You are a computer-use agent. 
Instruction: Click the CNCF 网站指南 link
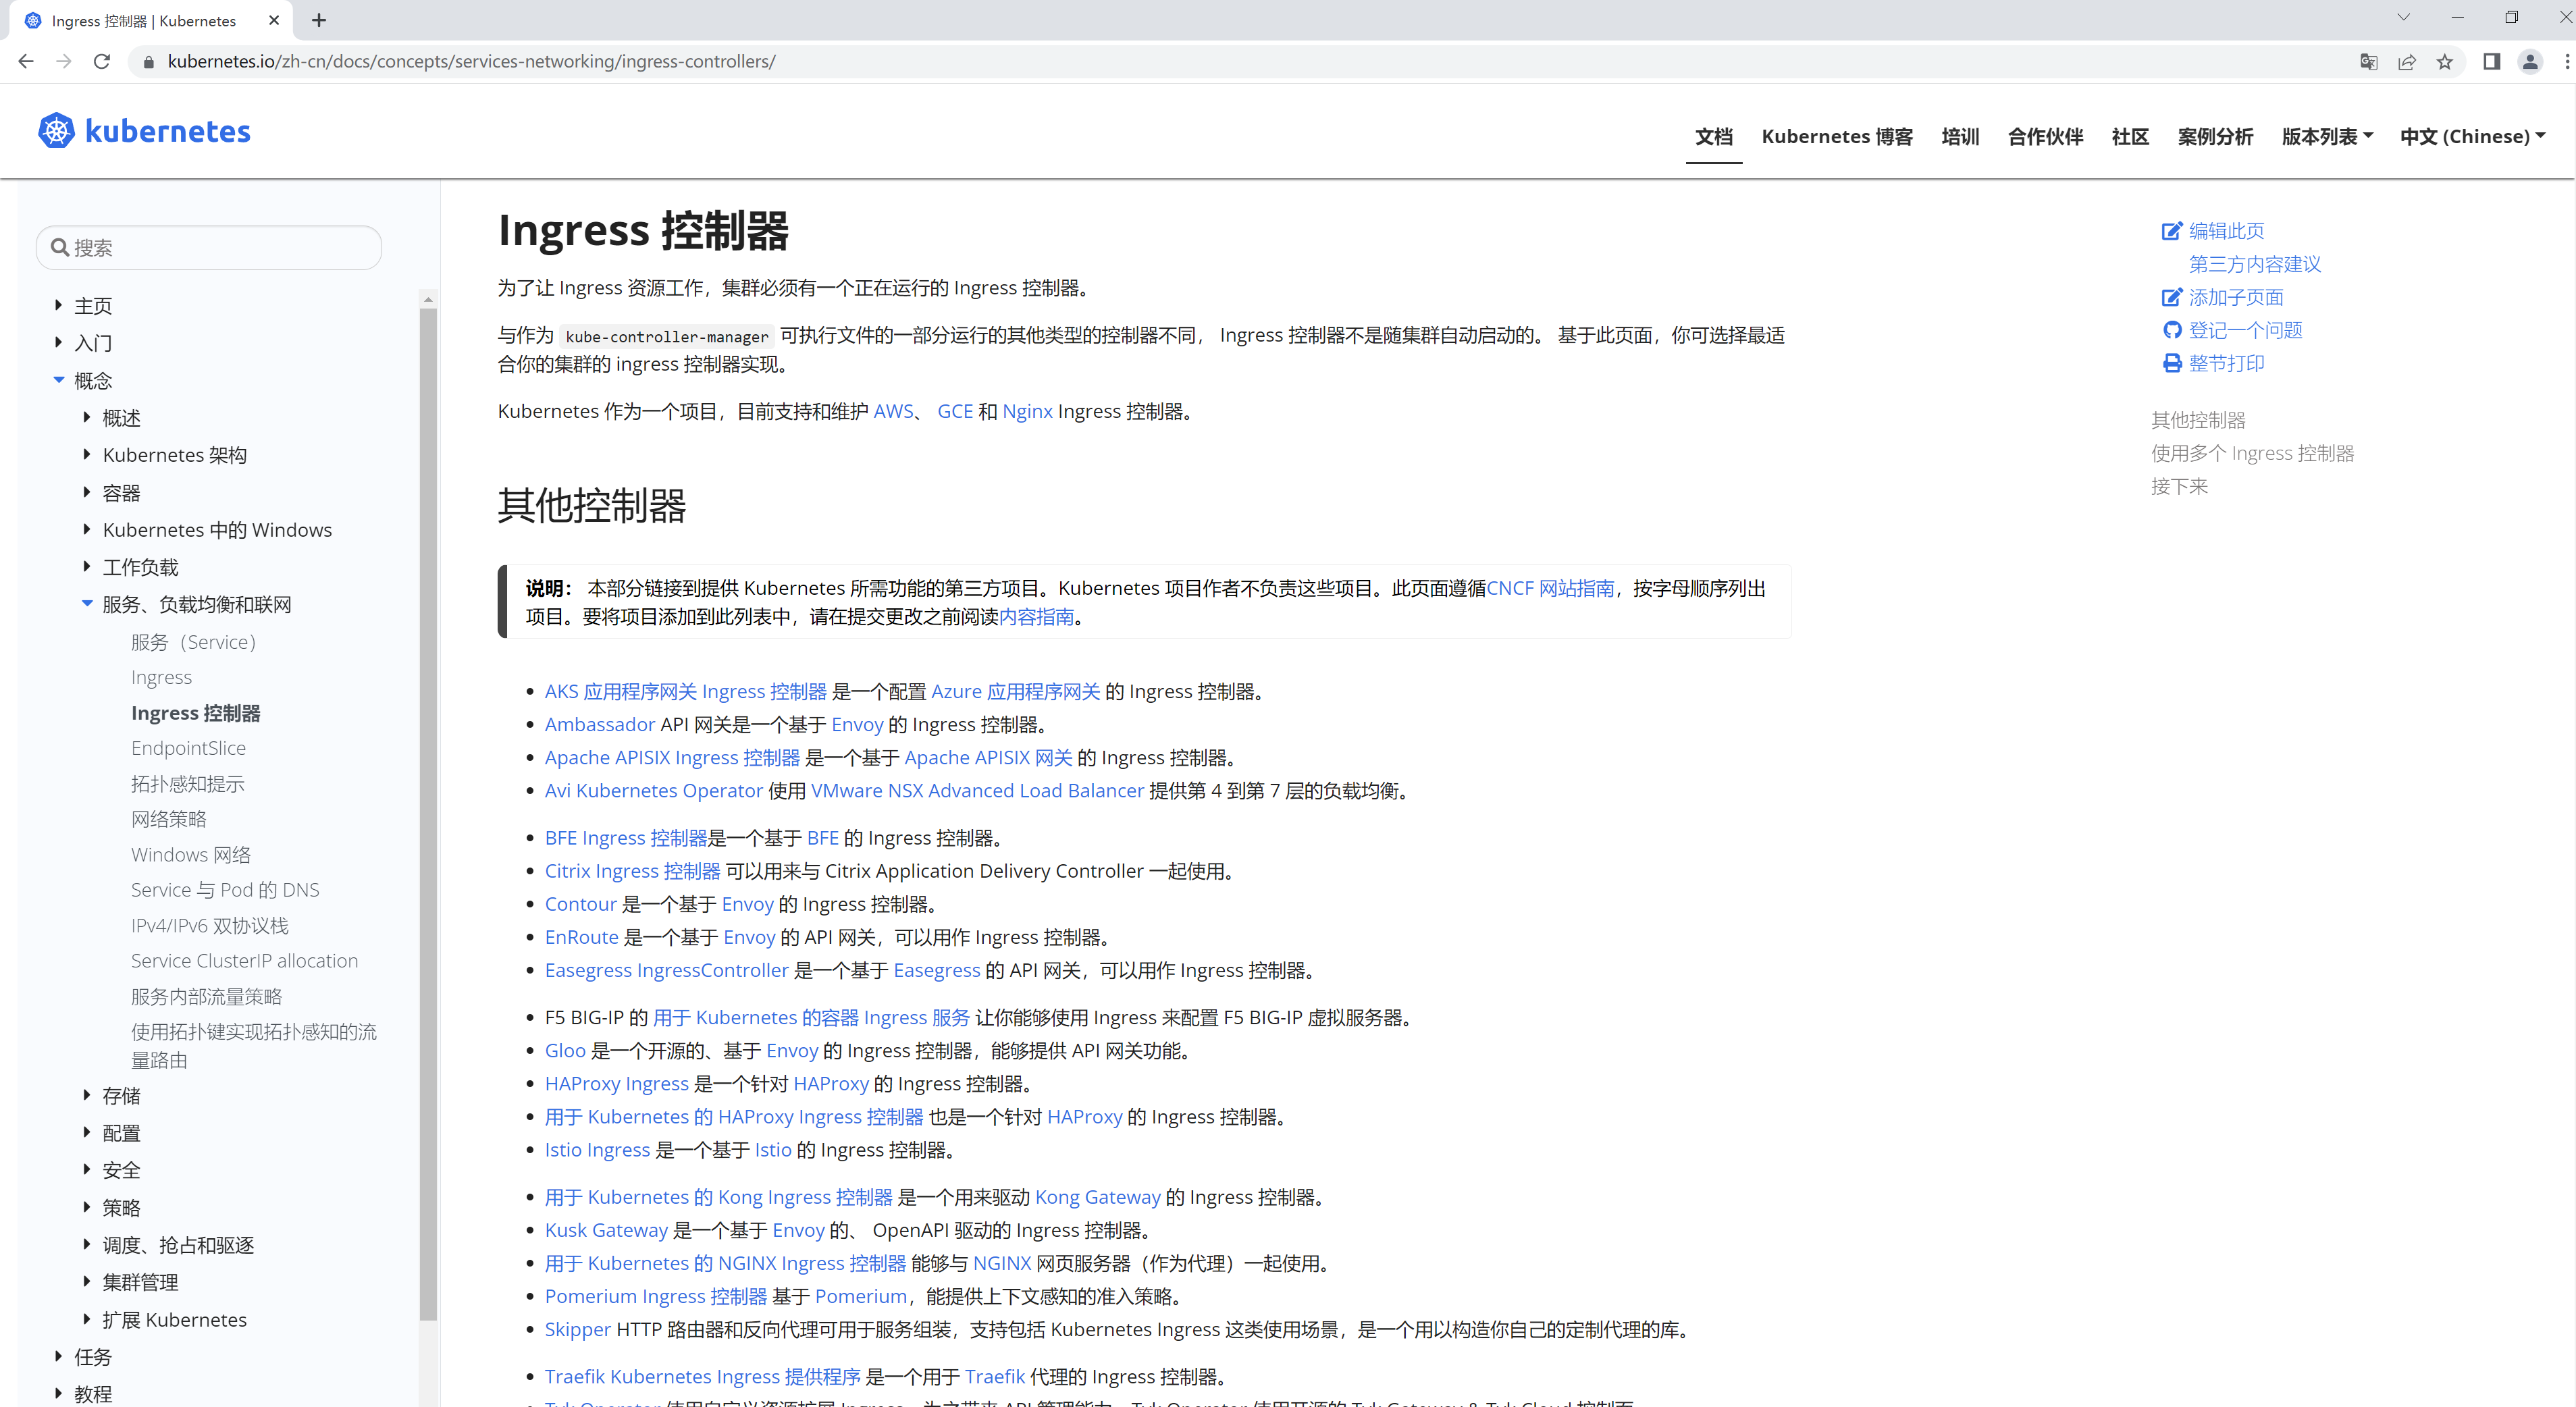click(1550, 588)
